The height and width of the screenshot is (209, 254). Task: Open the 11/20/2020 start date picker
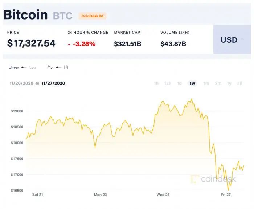[x=21, y=83]
